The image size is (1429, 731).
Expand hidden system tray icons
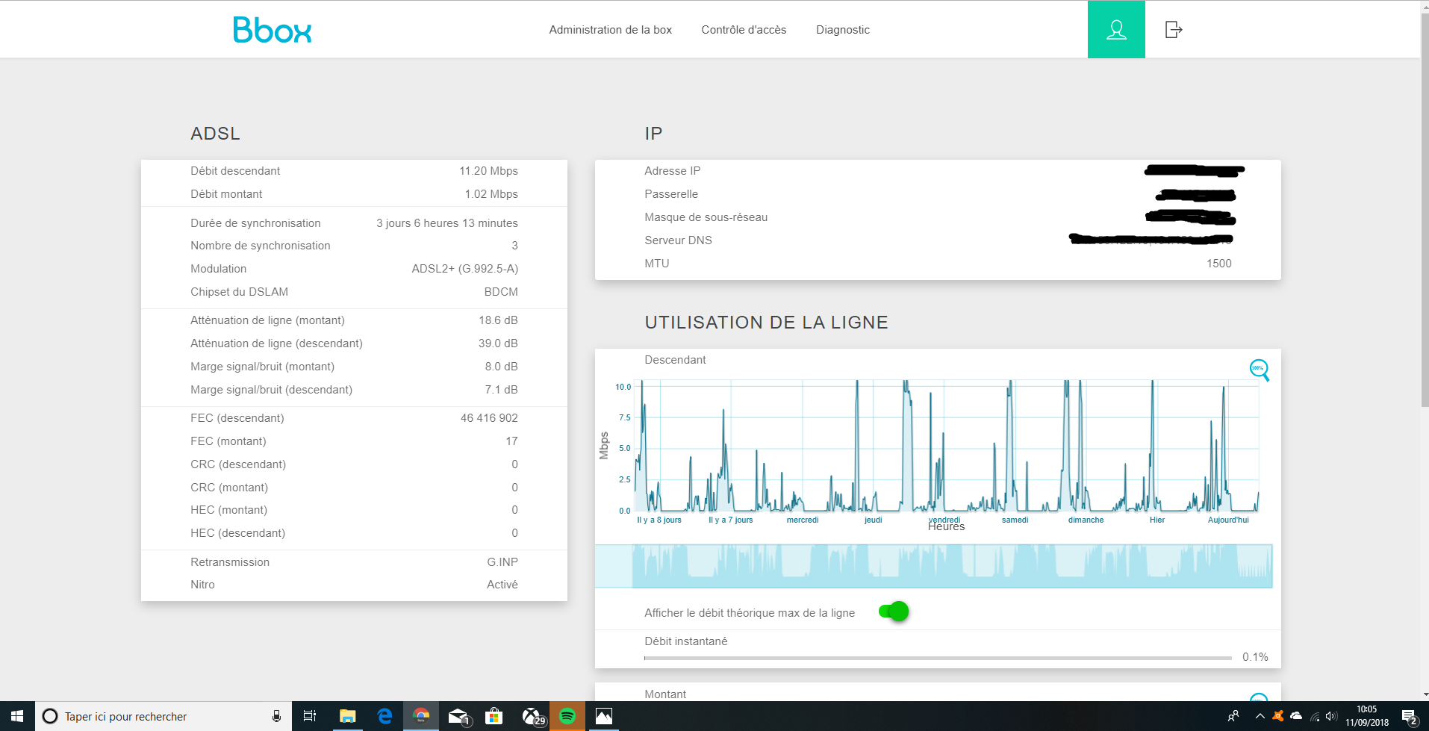coord(1260,716)
